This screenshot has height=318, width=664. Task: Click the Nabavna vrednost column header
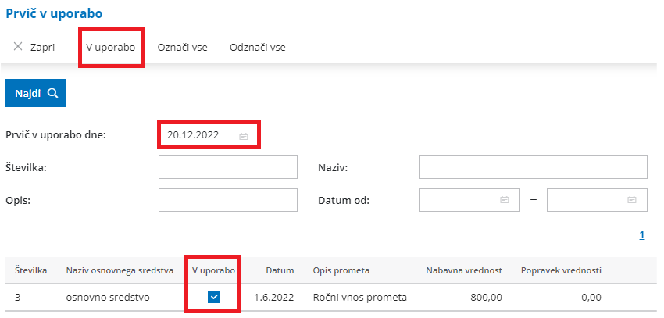tap(464, 270)
